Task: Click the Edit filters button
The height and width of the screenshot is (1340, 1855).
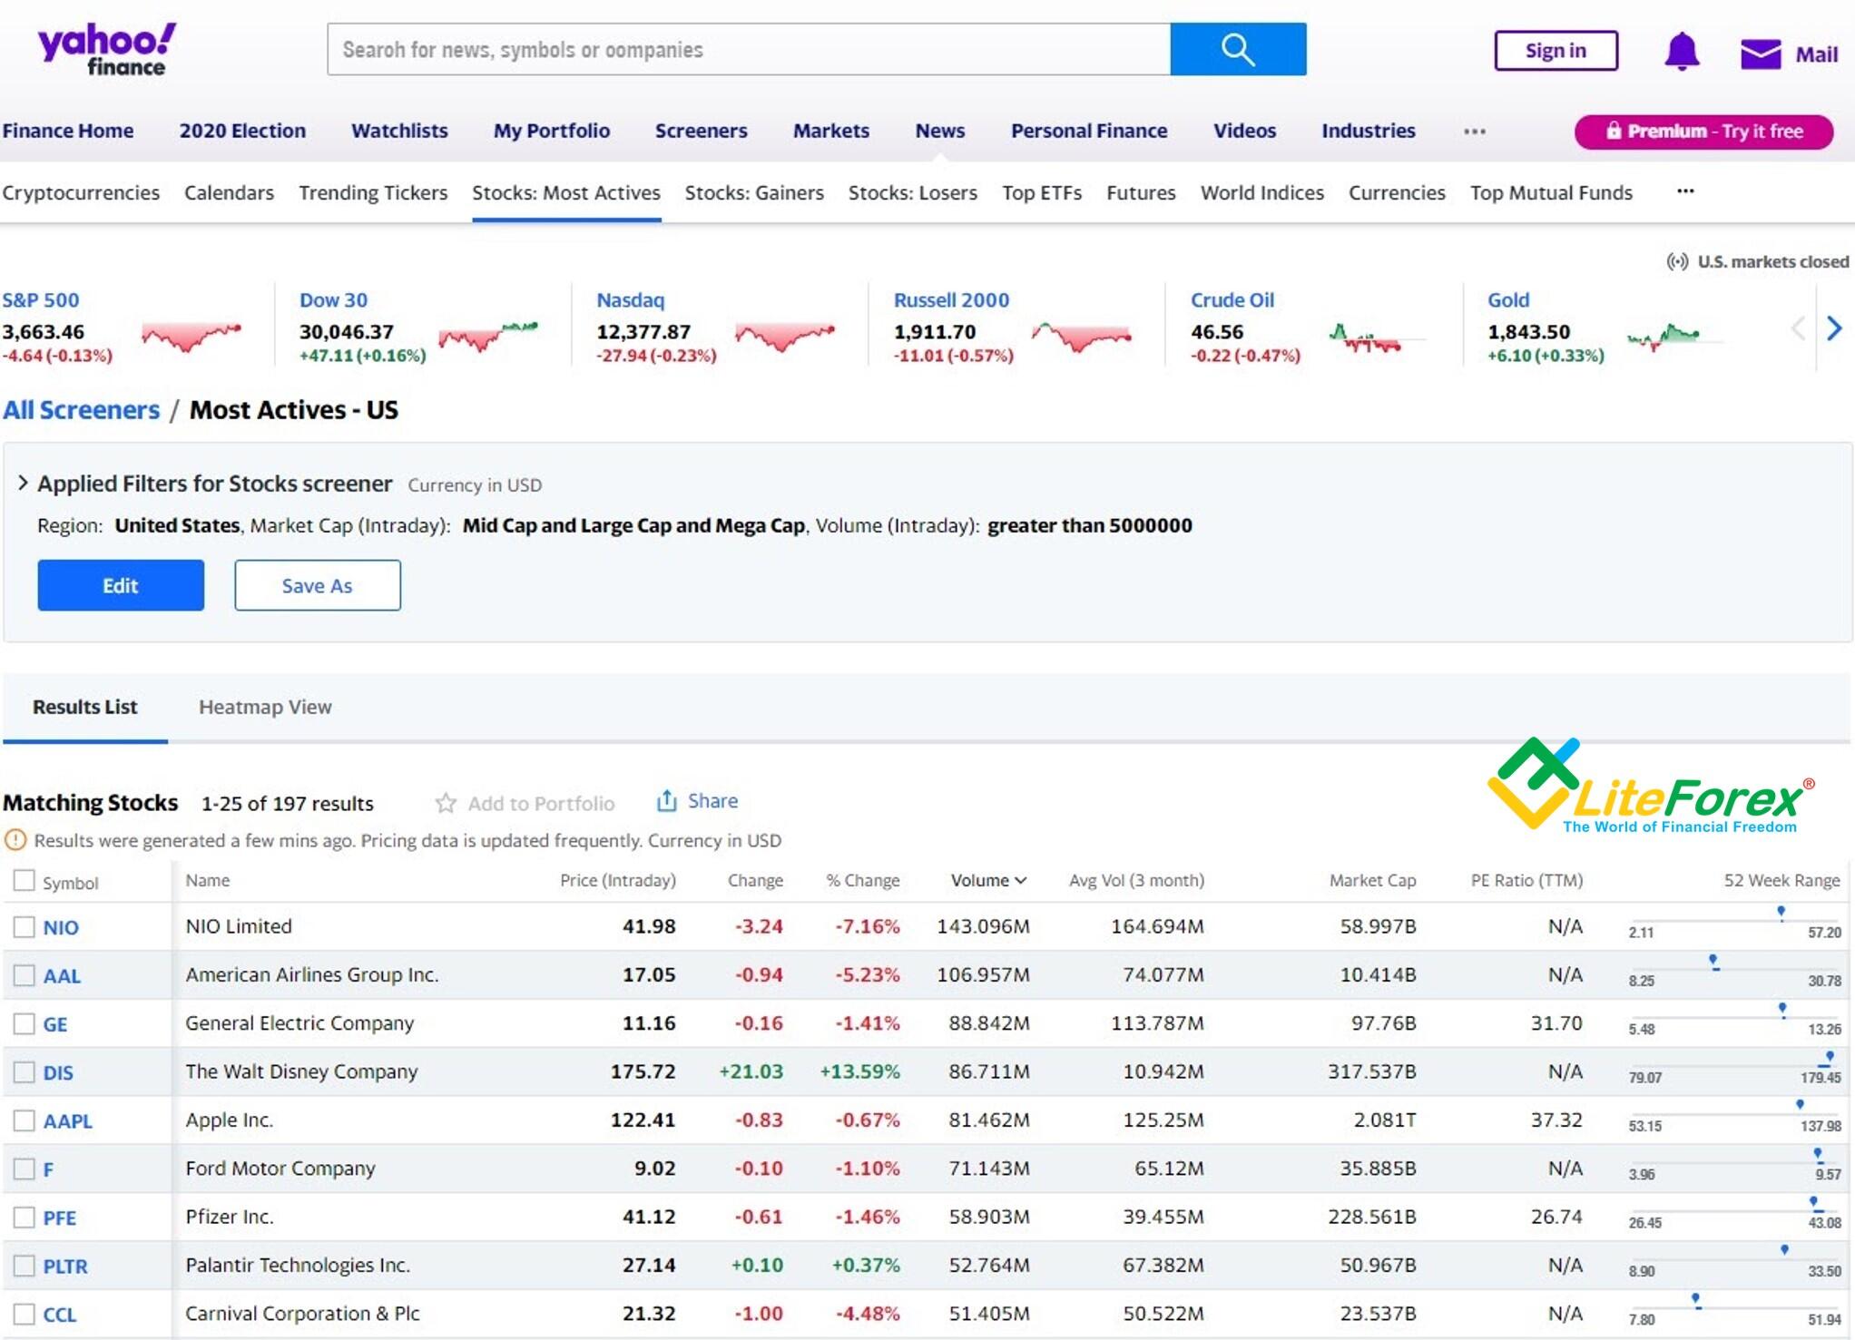Action: click(118, 584)
